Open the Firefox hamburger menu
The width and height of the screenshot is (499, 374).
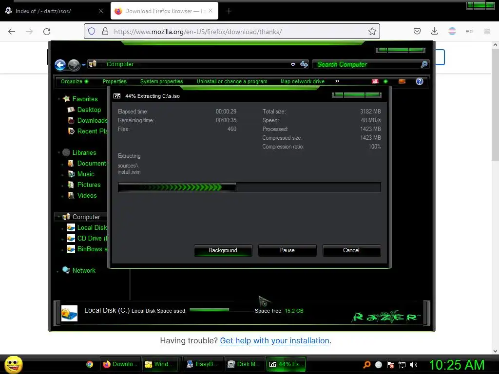pos(487,31)
